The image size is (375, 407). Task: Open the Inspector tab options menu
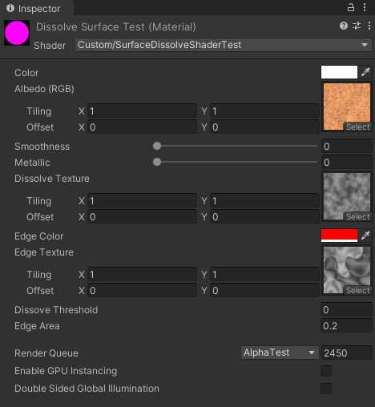pos(365,7)
